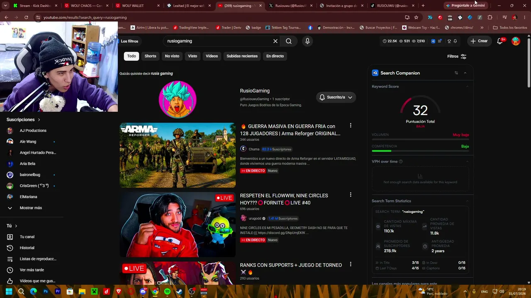Collapse the Search Term Statistics section
This screenshot has width=531, height=298.
coord(467,201)
